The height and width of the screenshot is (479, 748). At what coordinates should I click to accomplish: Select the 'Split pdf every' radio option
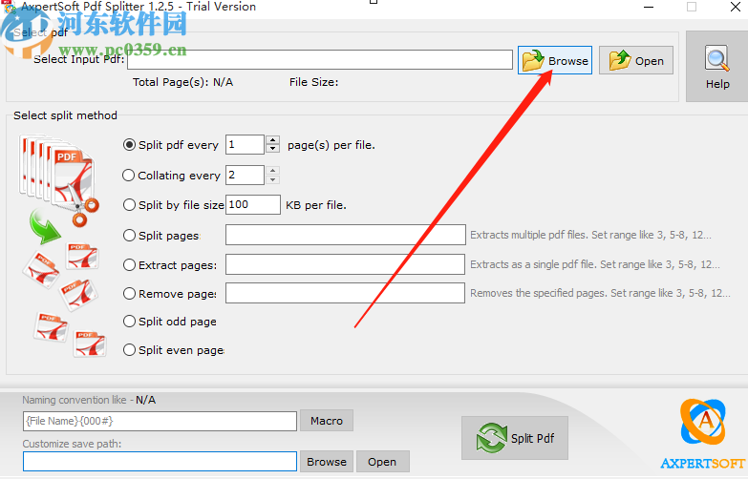point(129,145)
